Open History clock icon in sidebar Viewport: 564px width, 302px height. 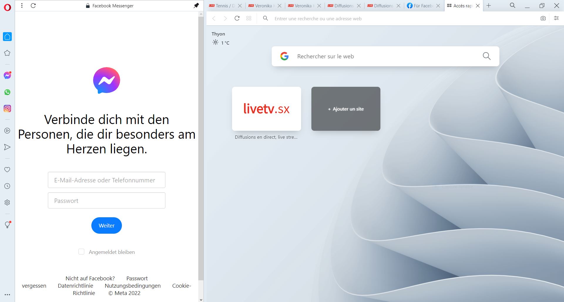[x=7, y=186]
